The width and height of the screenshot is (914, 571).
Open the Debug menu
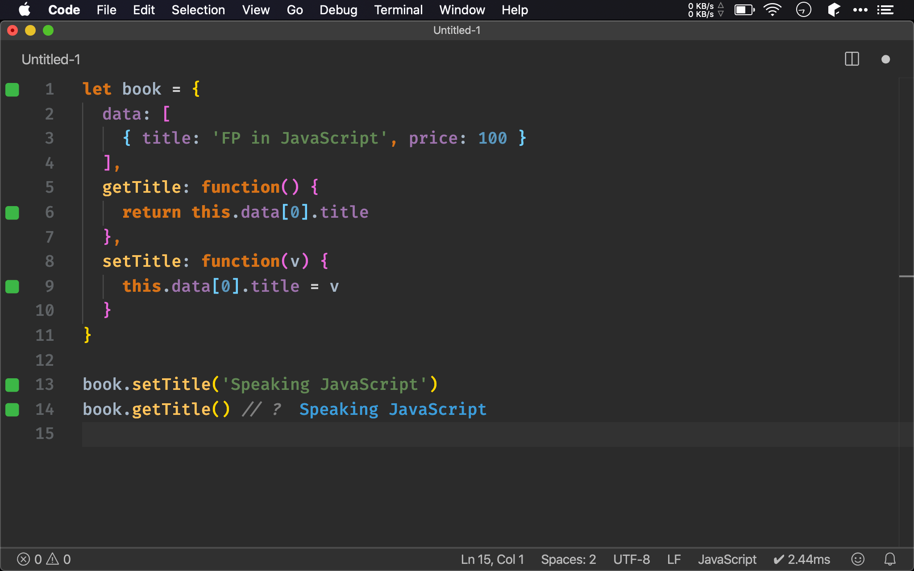tap(337, 10)
